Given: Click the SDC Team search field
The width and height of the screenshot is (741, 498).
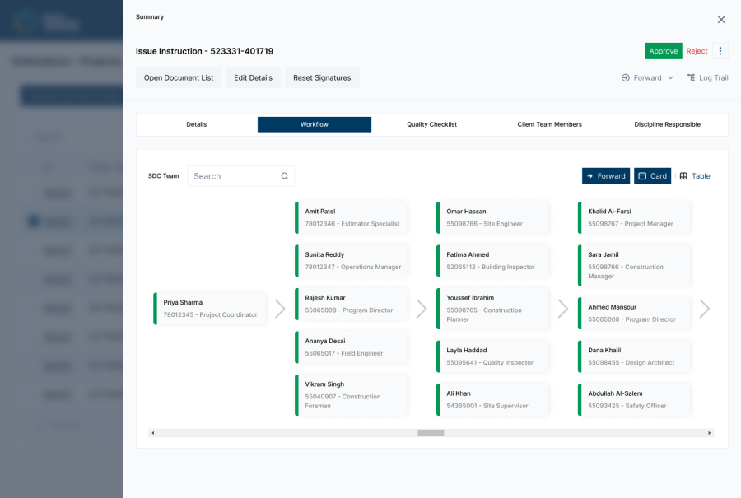Looking at the screenshot, I should coord(241,176).
